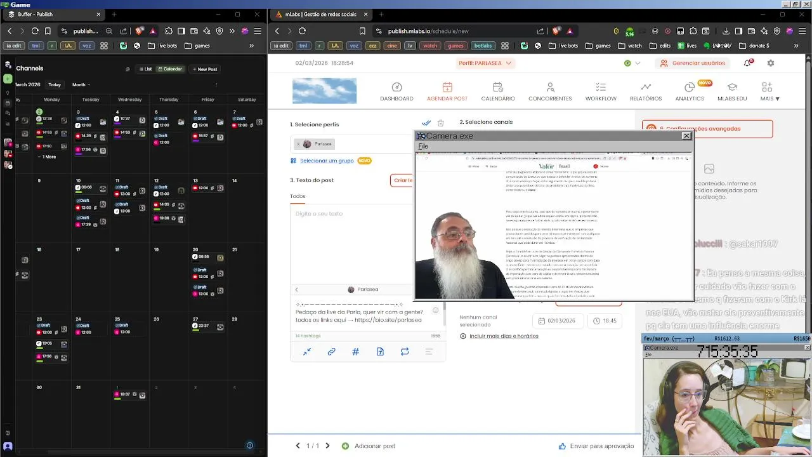Open 'edits' bookmark folder
Viewport: 812px width, 457px height.
coord(660,46)
